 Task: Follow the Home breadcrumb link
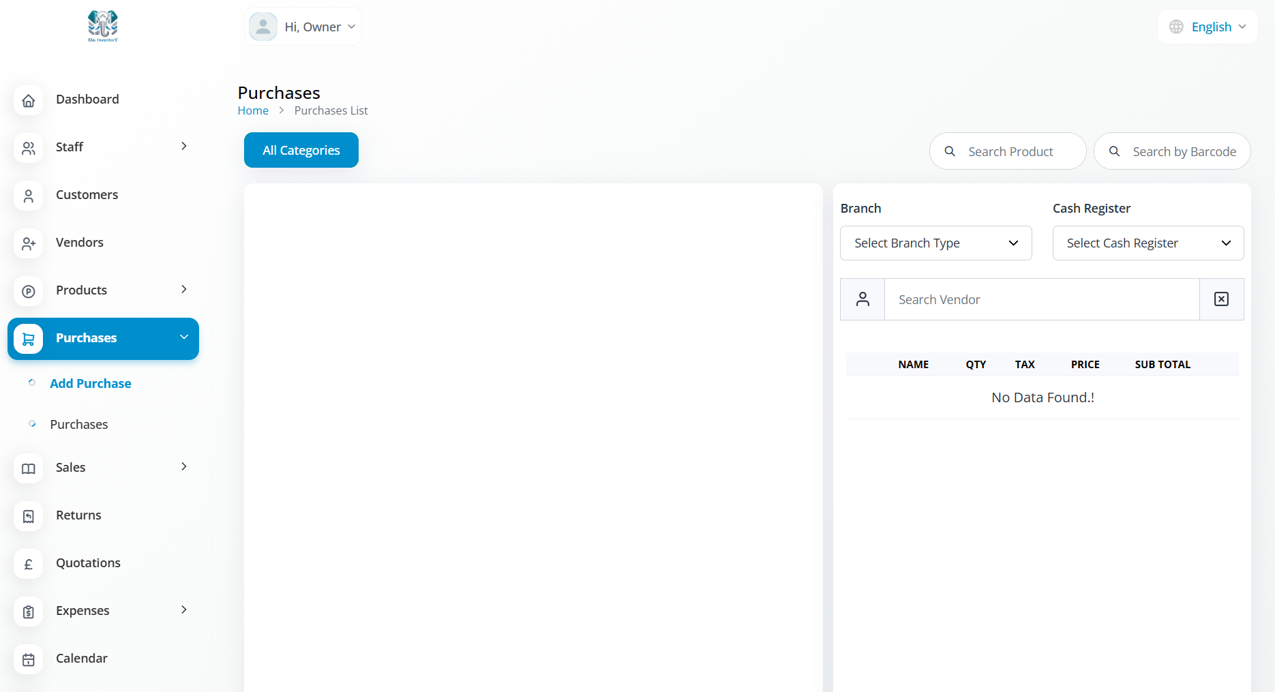[x=253, y=110]
